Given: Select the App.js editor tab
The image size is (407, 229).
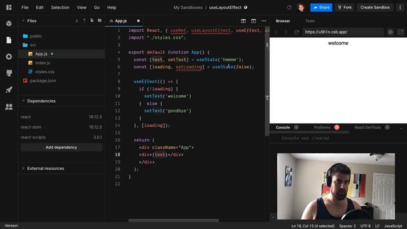Looking at the screenshot, I should pos(121,21).
